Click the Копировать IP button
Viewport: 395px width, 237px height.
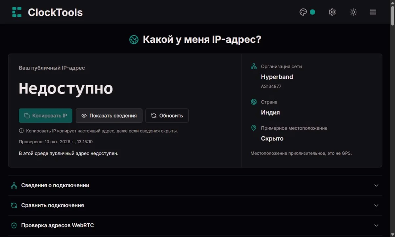pyautogui.click(x=45, y=116)
